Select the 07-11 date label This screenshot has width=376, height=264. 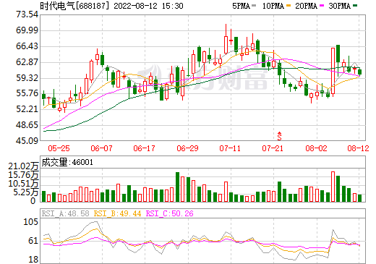[x=230, y=148]
